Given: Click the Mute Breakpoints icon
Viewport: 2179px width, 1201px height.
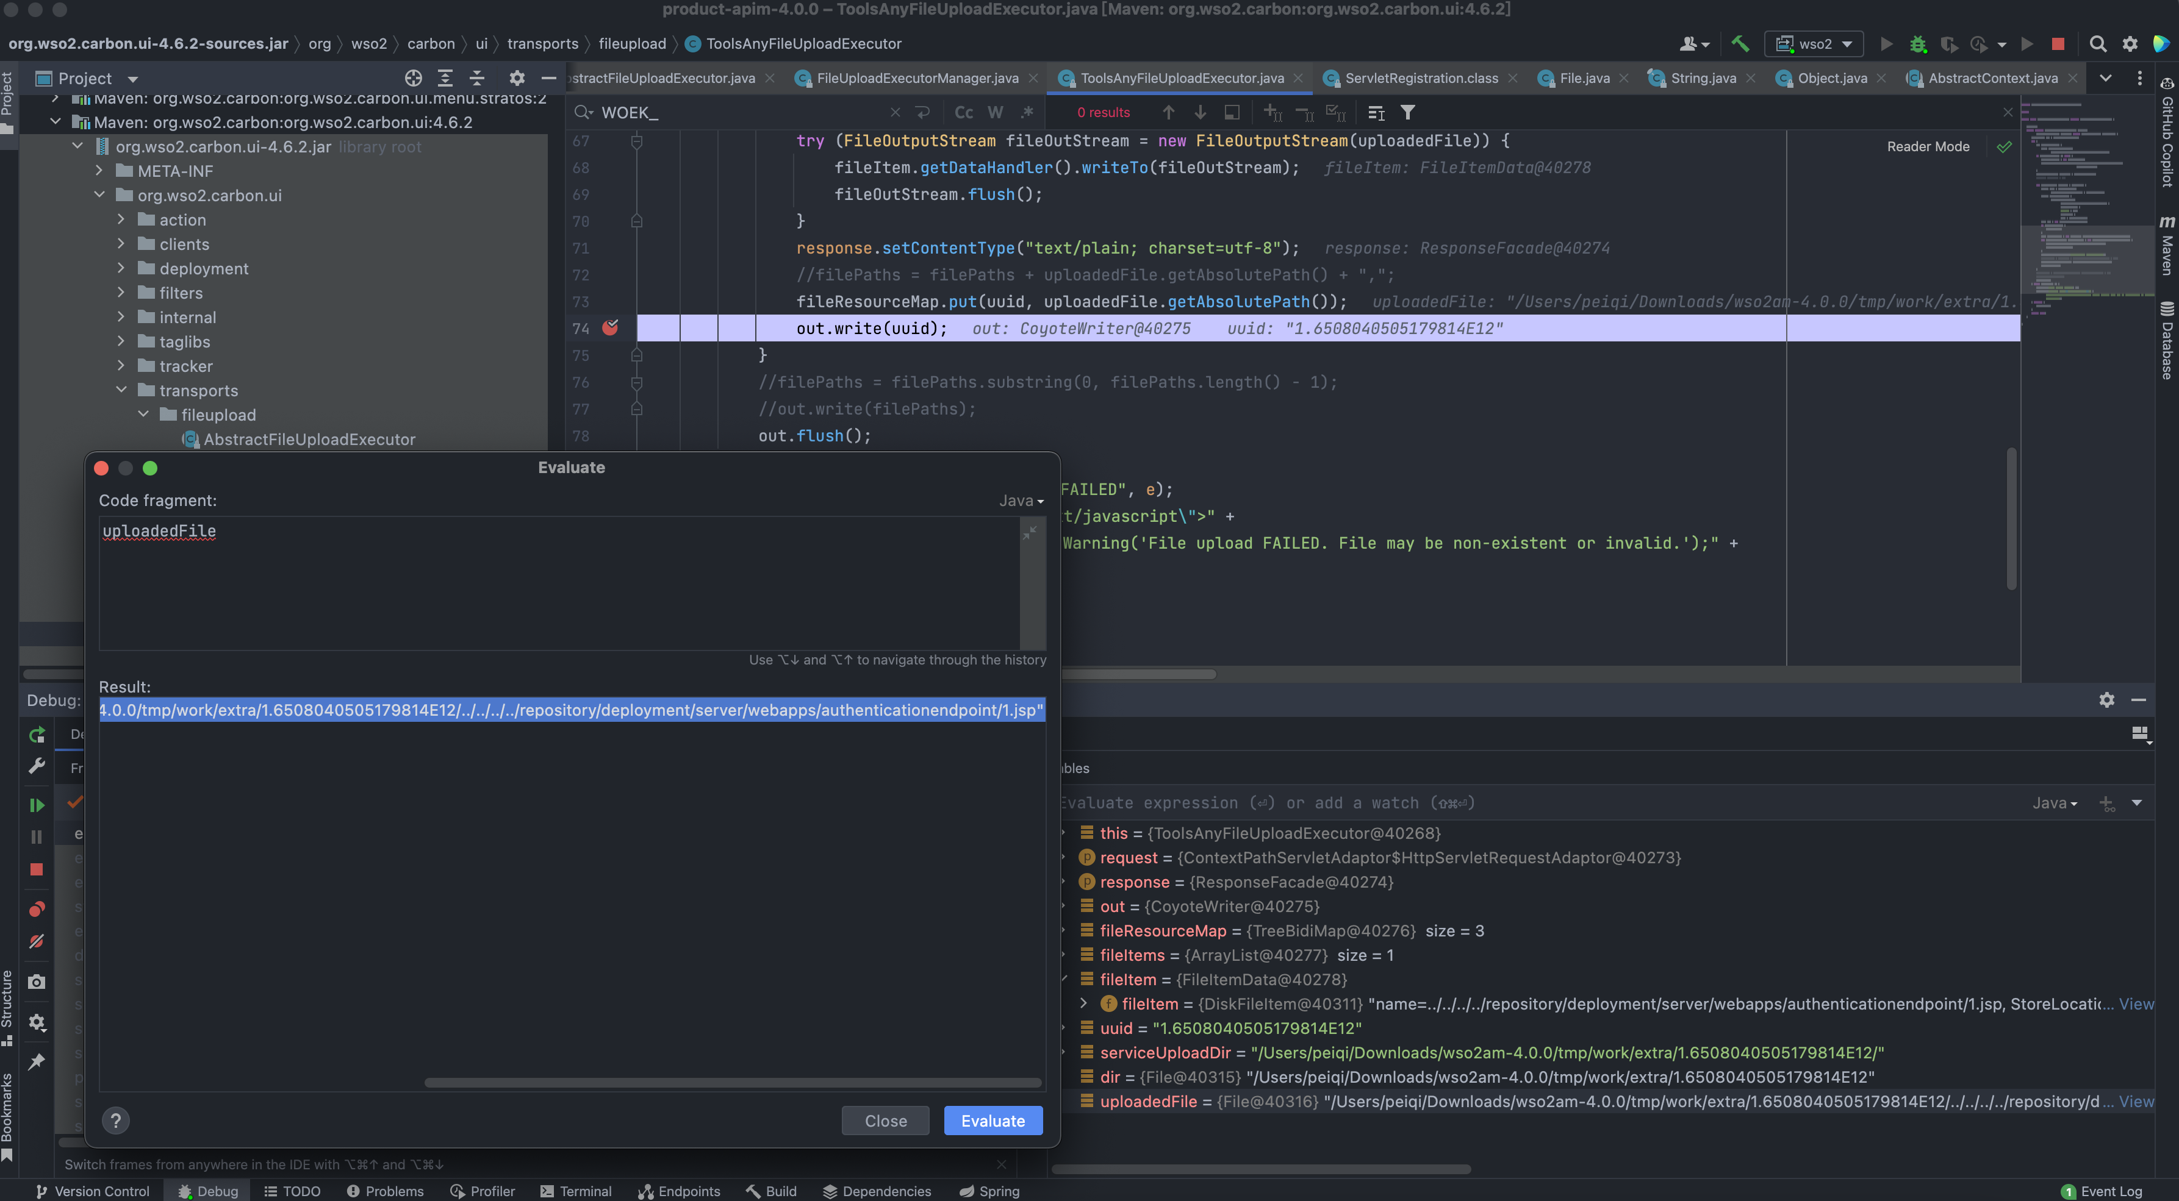Looking at the screenshot, I should click(37, 941).
